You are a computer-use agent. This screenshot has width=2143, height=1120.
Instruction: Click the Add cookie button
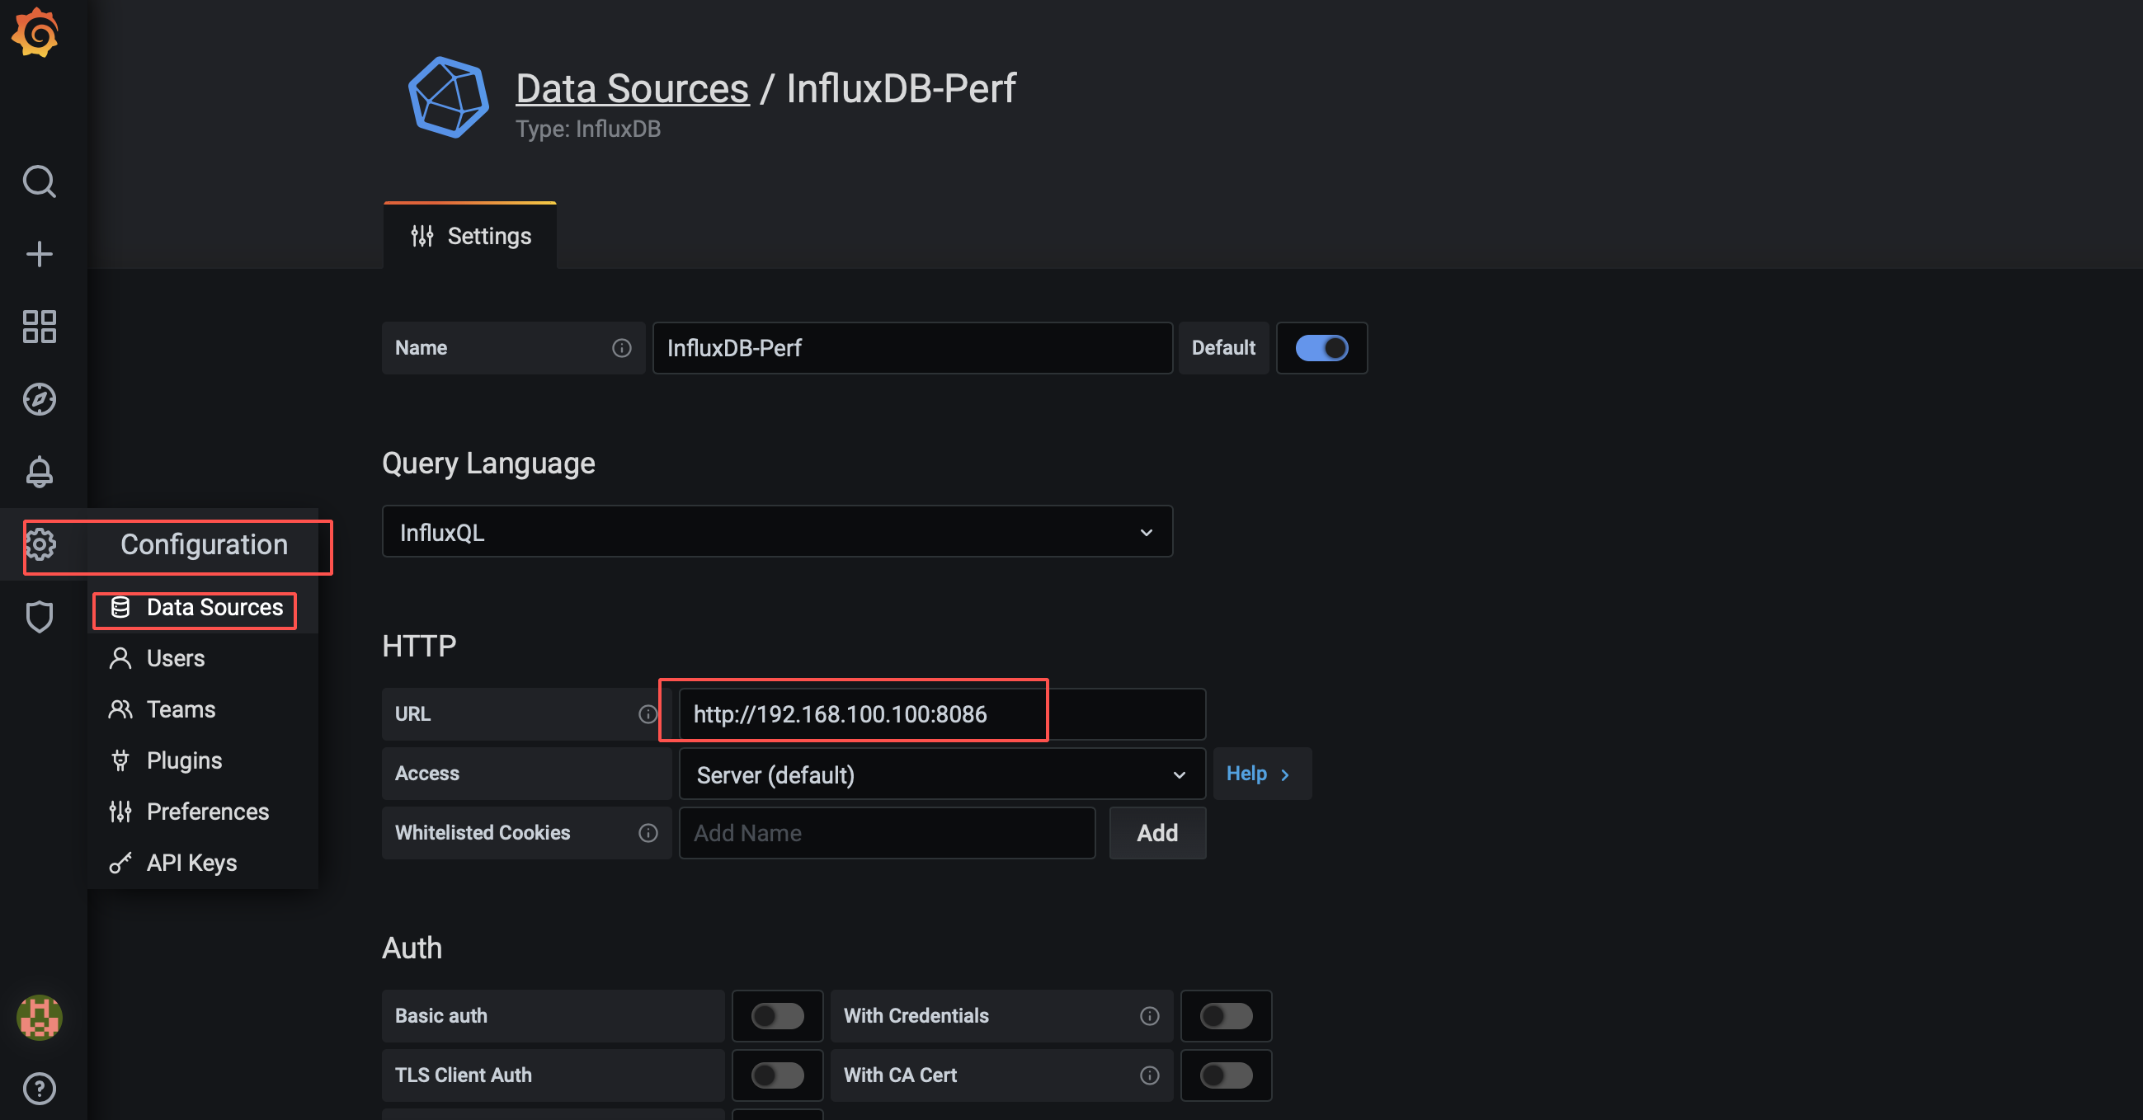(1157, 833)
